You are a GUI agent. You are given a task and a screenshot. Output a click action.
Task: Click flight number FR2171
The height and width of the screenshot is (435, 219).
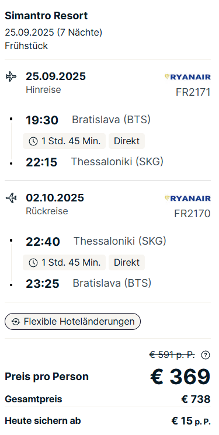193,92
